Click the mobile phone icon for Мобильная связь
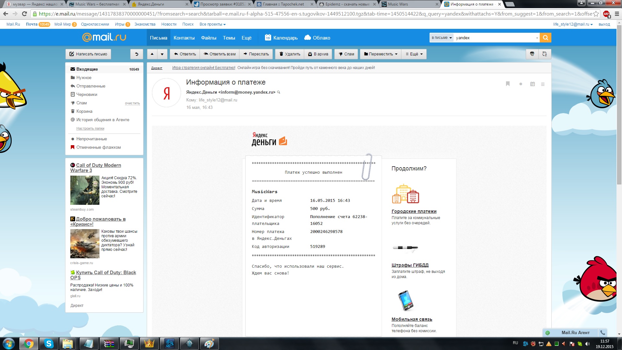The width and height of the screenshot is (622, 350). point(406,300)
